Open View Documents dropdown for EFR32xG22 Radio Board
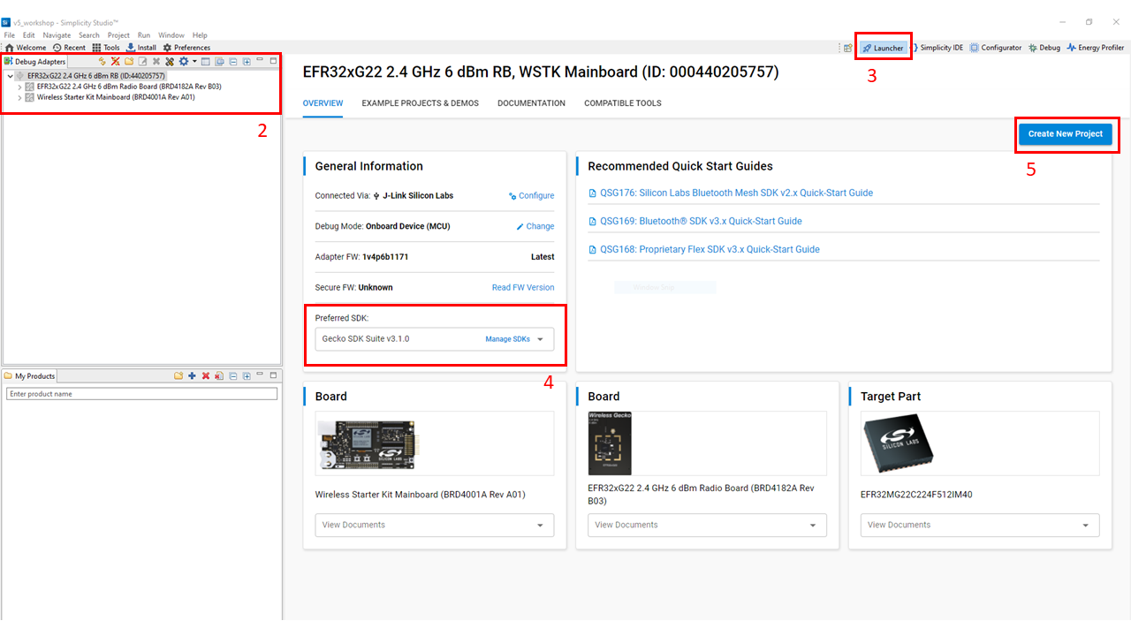 (x=707, y=525)
